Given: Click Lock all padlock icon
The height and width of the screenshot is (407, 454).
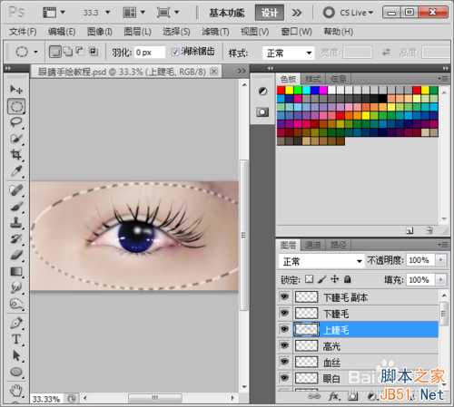Looking at the screenshot, I should tap(348, 279).
